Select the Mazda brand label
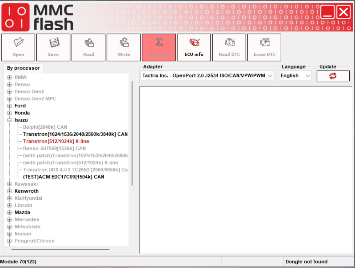The height and width of the screenshot is (268, 355). pos(22,213)
